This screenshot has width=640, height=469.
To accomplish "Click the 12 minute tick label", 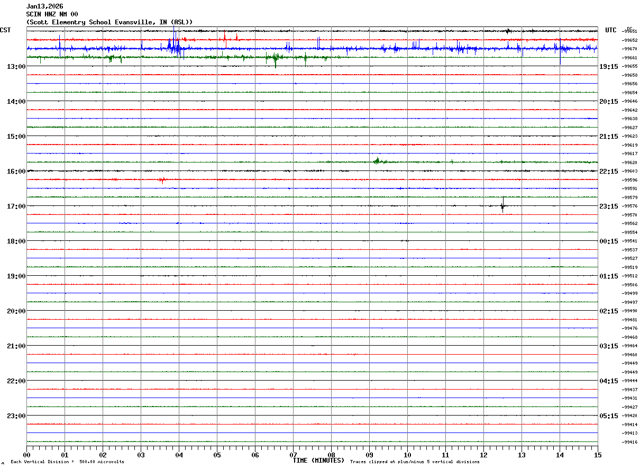I will tap(483, 455).
